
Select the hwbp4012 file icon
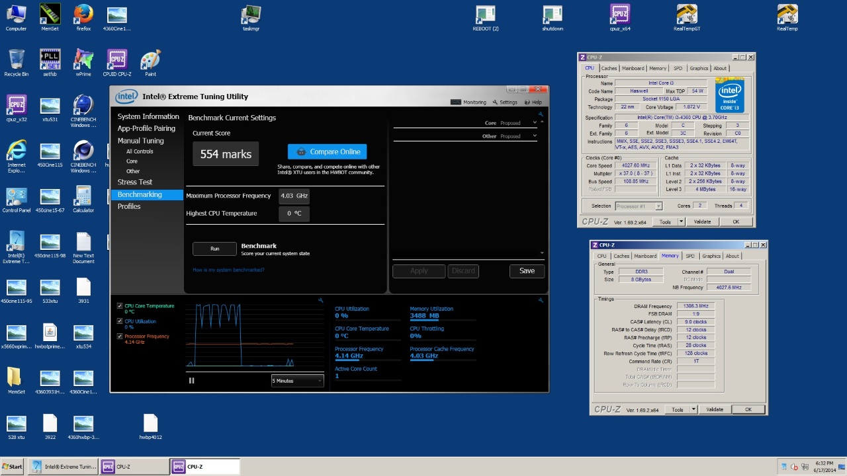150,426
